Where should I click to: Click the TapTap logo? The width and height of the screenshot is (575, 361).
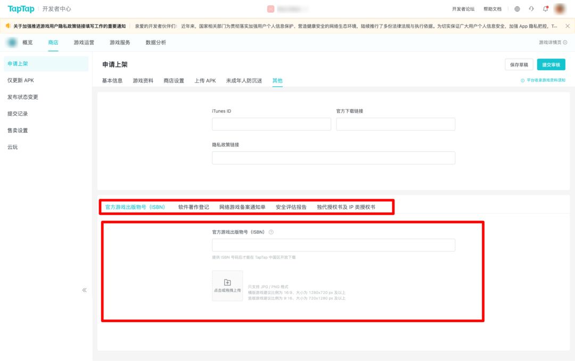21,9
